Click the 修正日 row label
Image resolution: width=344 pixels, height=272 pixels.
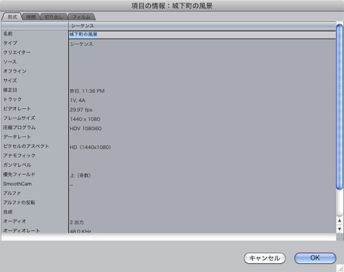coord(10,90)
